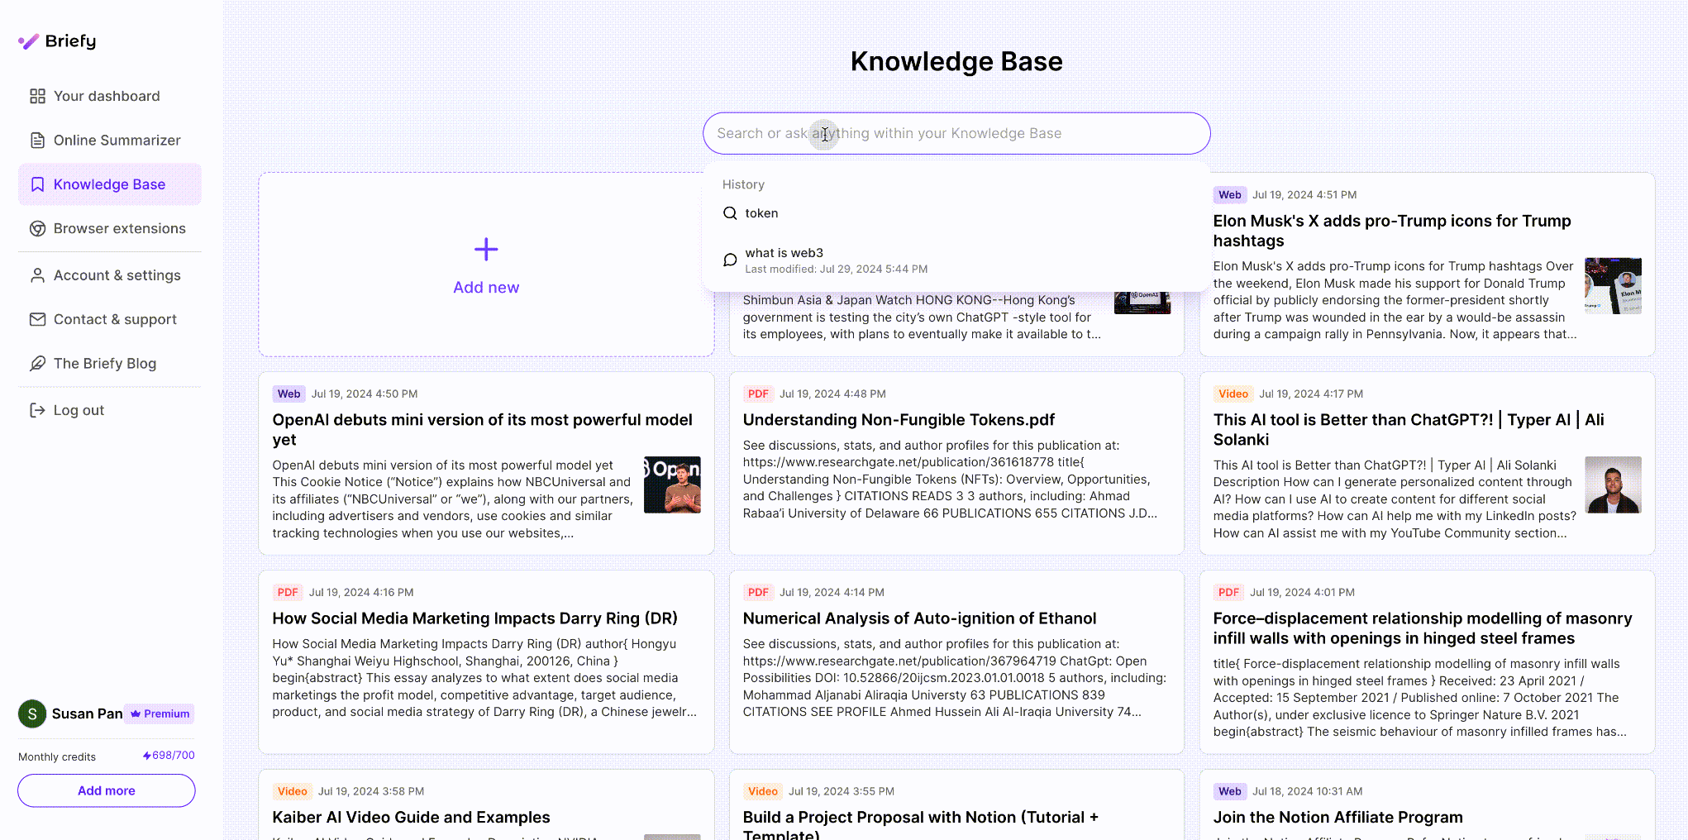Click the Browser extensions chrome icon
Viewport: 1688px width, 840px height.
(37, 229)
